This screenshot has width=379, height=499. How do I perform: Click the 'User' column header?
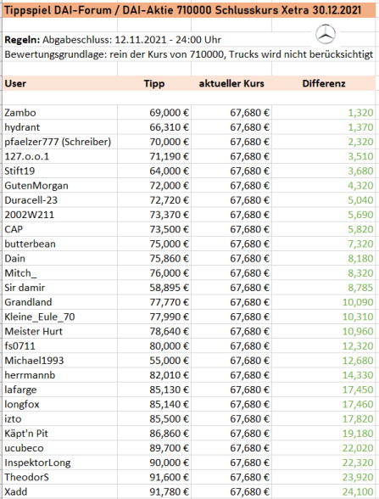(x=15, y=84)
